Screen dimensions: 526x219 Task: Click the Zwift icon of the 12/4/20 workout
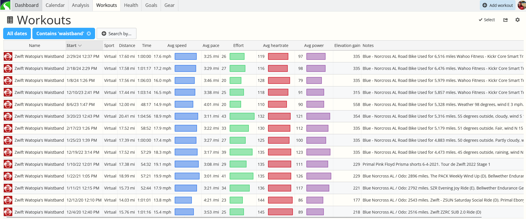pos(8,212)
